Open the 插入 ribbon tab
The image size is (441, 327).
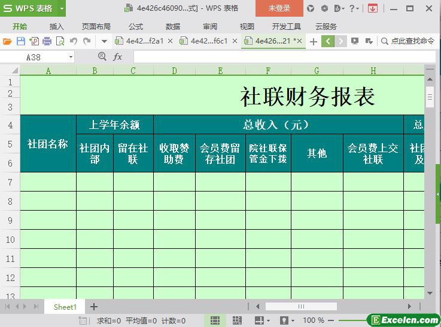pos(57,26)
